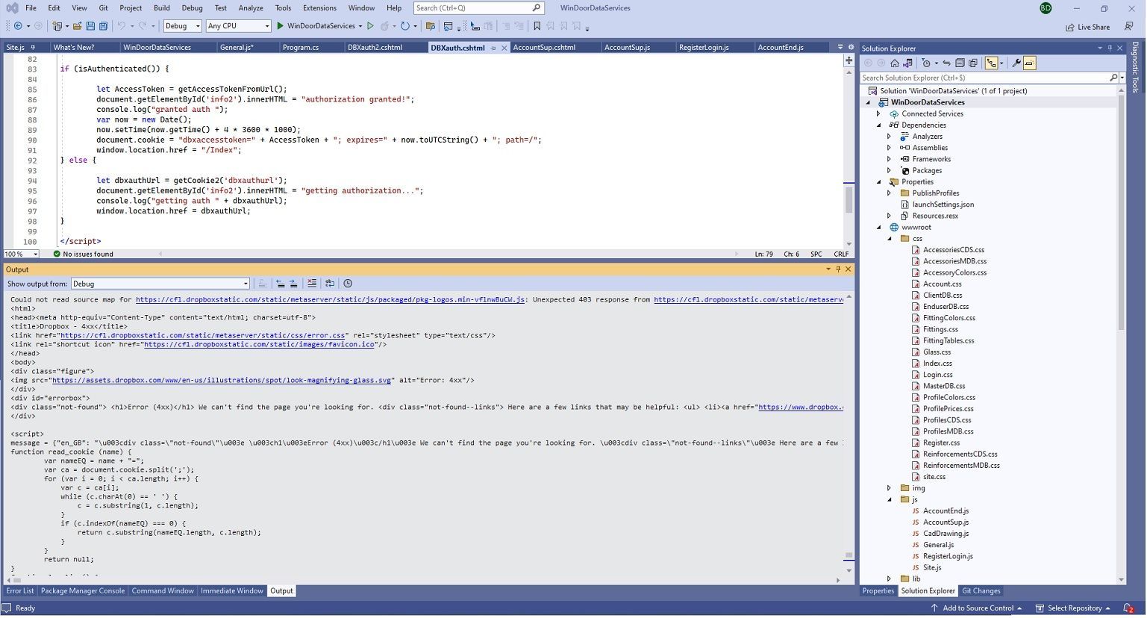Image resolution: width=1147 pixels, height=618 pixels.
Task: Click Add to Source Control
Action: 975,609
